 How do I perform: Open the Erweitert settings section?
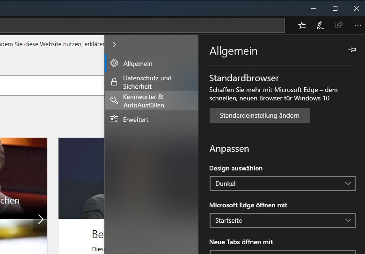[x=152, y=120]
